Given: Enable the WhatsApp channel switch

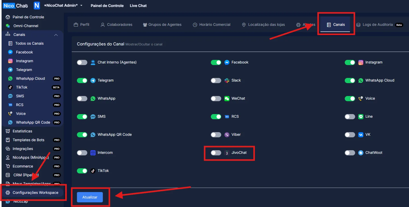Looking at the screenshot, I should click(x=82, y=99).
